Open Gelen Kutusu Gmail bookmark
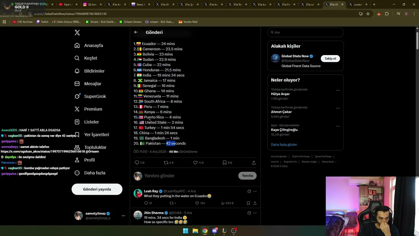The height and width of the screenshot is (236, 419). [66, 22]
